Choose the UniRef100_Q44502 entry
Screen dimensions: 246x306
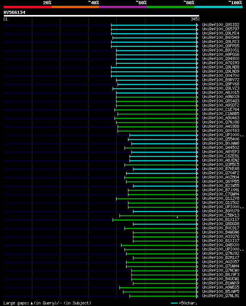[221, 148]
